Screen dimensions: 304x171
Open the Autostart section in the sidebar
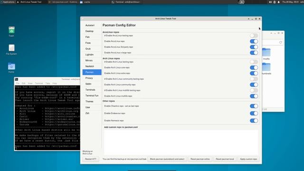point(92,25)
